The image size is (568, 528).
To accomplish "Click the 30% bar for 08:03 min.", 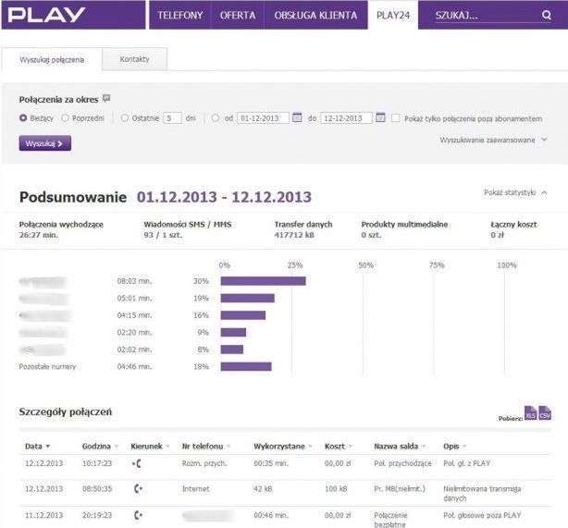I will [x=264, y=281].
